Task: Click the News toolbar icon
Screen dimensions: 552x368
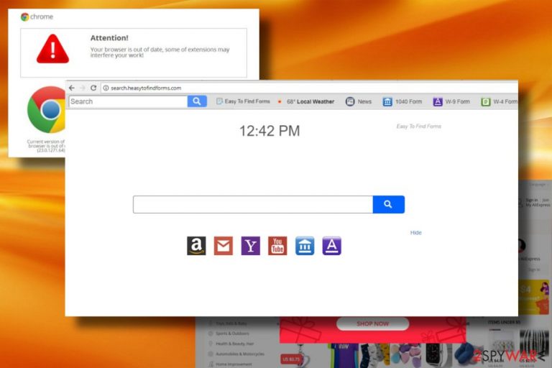Action: pyautogui.click(x=350, y=101)
